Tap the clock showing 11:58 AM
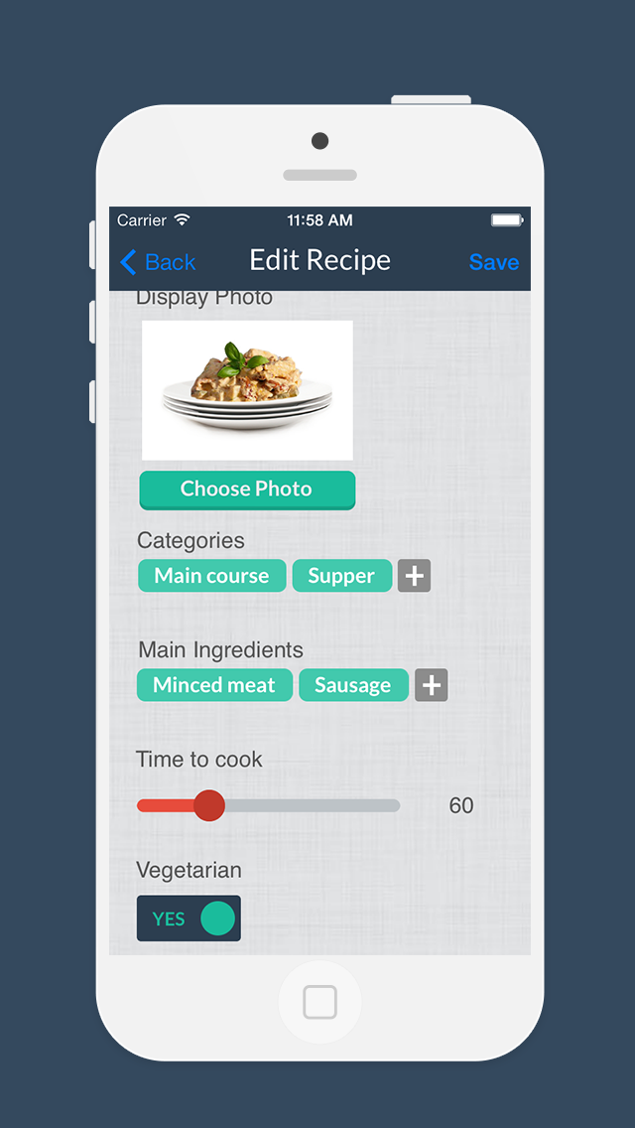This screenshot has width=635, height=1128. [319, 220]
